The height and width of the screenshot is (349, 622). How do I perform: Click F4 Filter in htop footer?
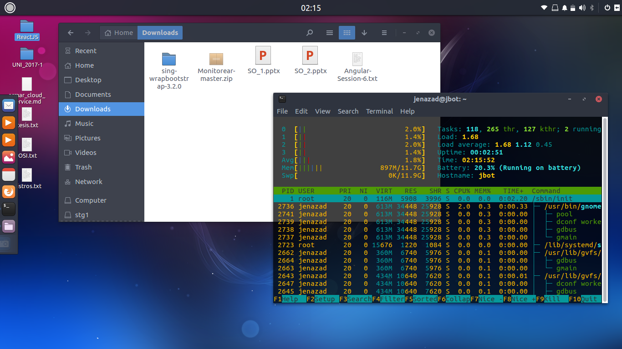(388, 299)
